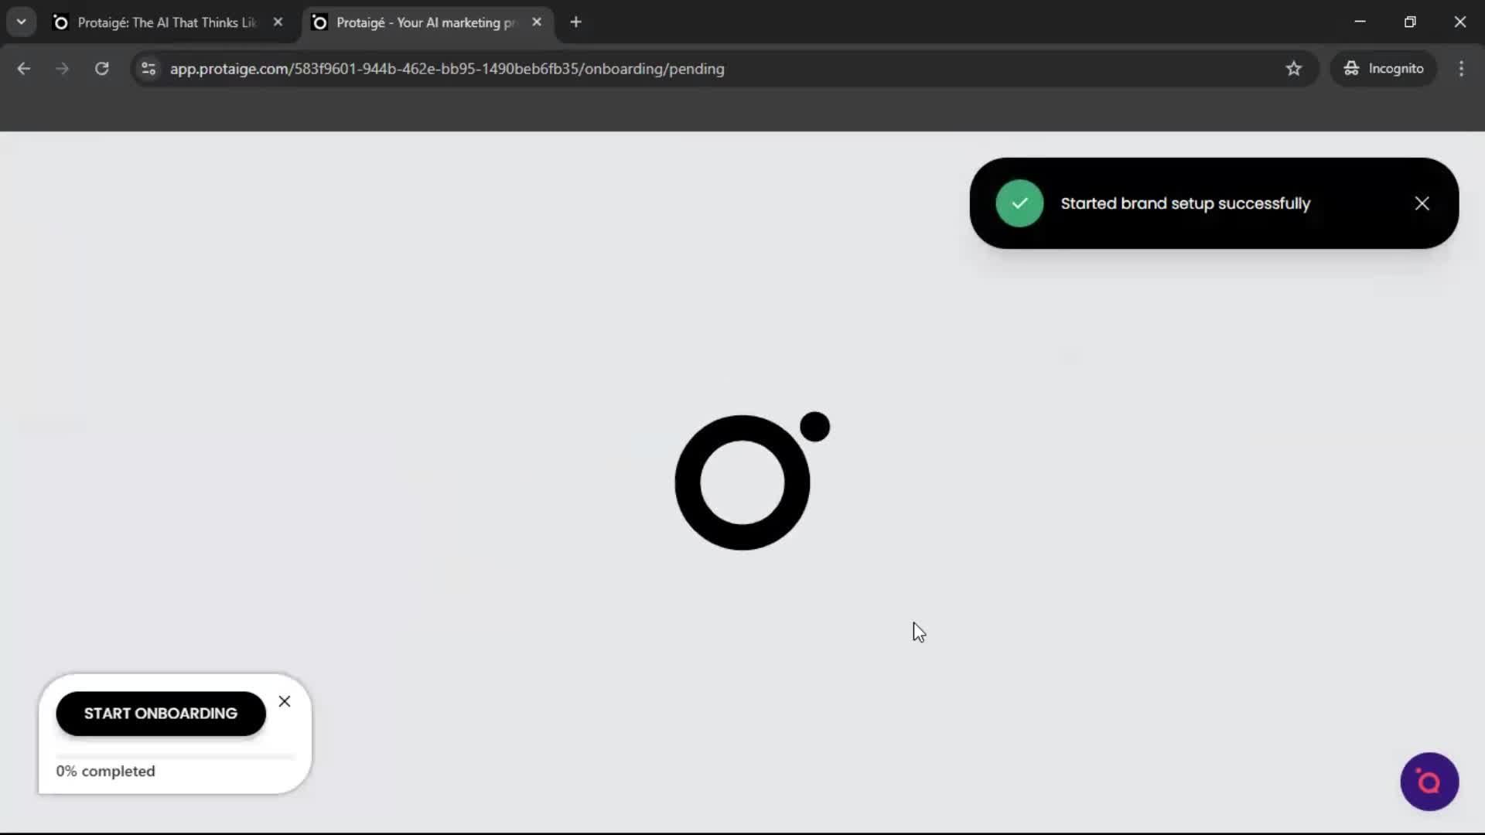
Task: Click the Protaigé chat bubble icon
Action: pos(1428,782)
